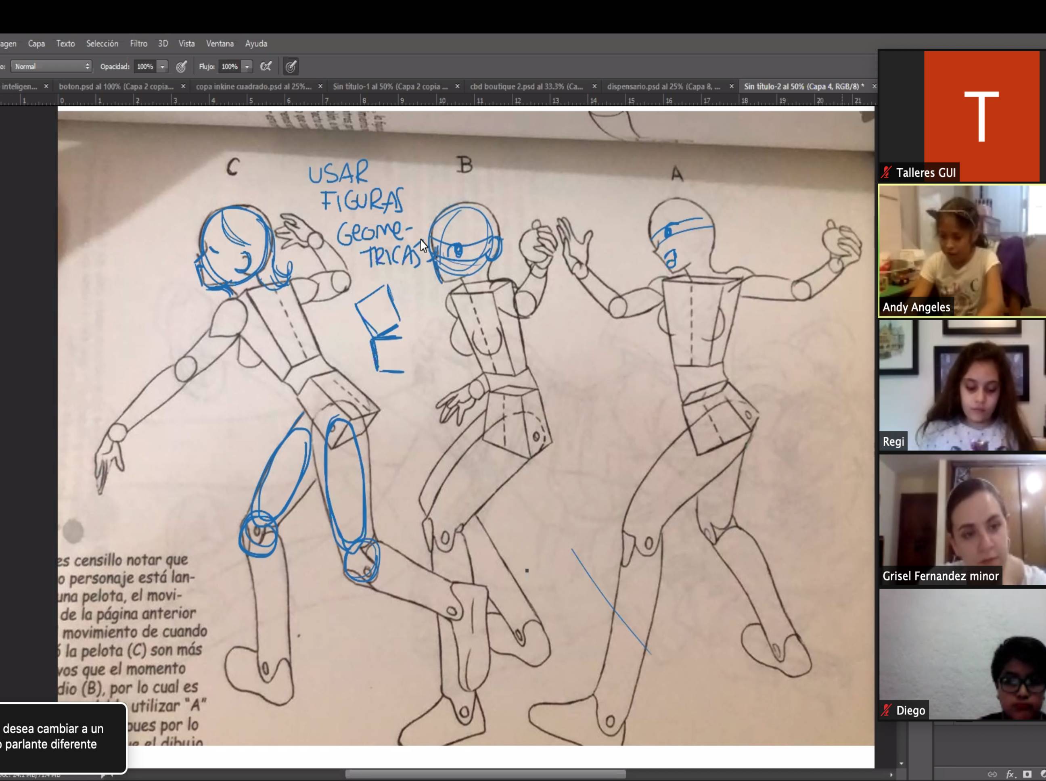
Task: Close the inteligen... document tab
Action: [x=46, y=86]
